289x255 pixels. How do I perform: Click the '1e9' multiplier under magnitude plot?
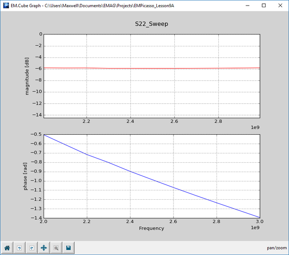click(255, 127)
